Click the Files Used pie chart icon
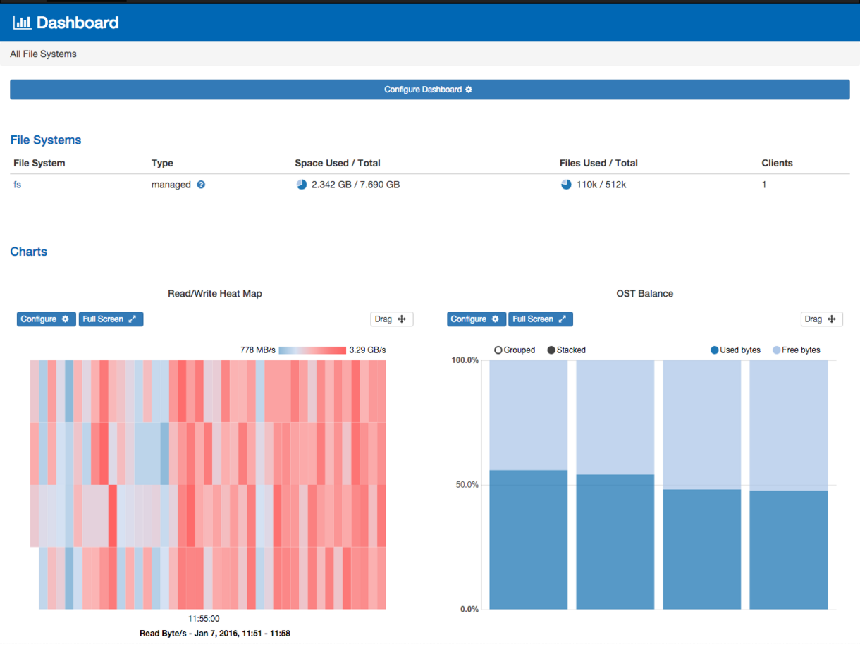This screenshot has width=860, height=647. [x=566, y=185]
